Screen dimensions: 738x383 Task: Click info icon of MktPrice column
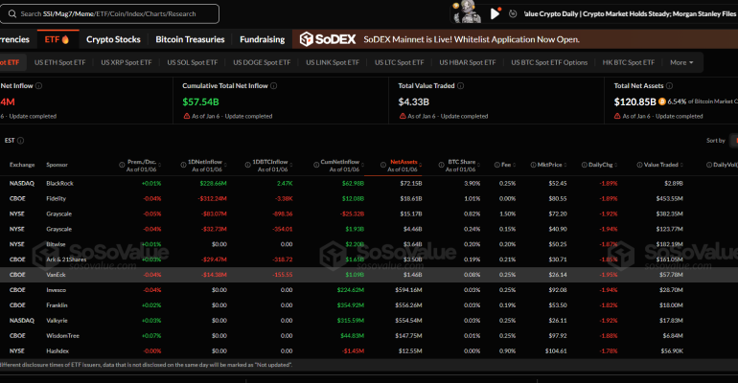533,165
